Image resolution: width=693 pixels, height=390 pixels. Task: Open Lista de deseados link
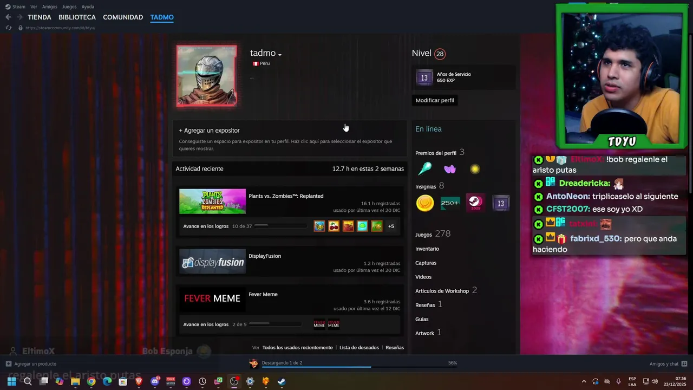[359, 348]
